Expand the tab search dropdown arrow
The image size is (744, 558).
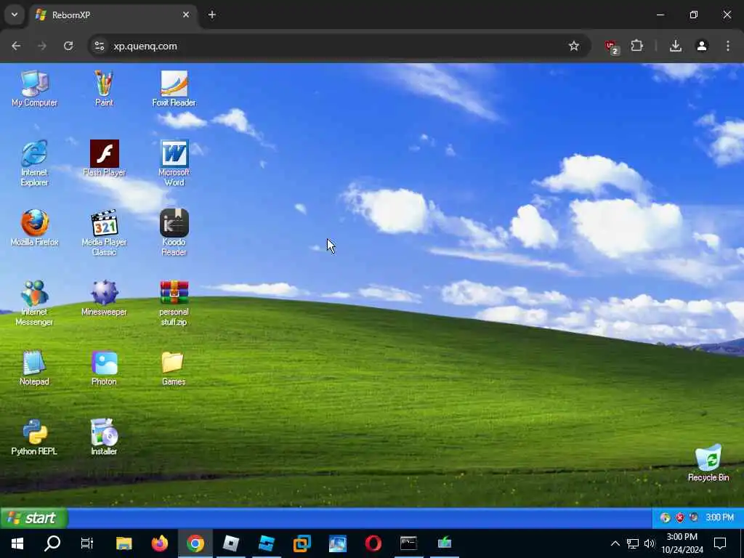pos(15,15)
